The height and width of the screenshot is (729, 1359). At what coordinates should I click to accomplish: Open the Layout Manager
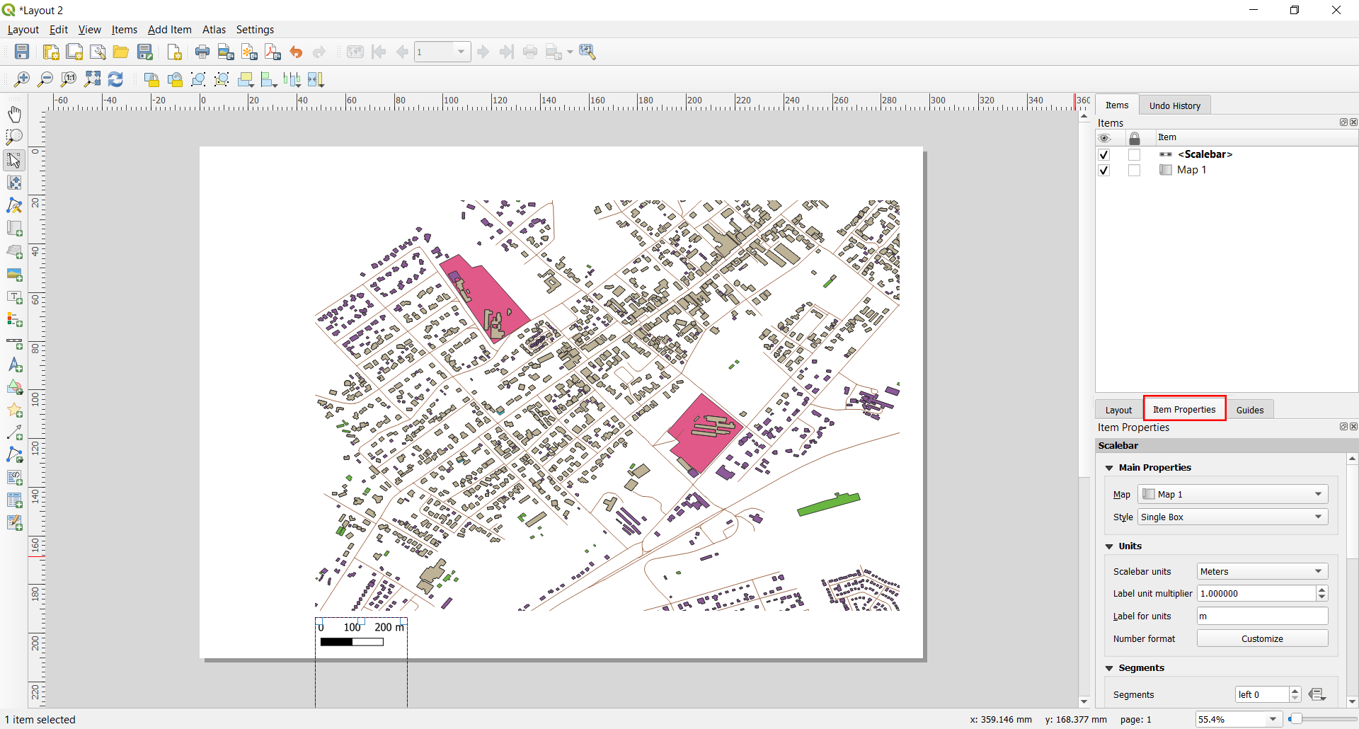98,51
